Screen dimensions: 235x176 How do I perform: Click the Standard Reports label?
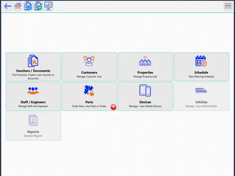pos(33,136)
